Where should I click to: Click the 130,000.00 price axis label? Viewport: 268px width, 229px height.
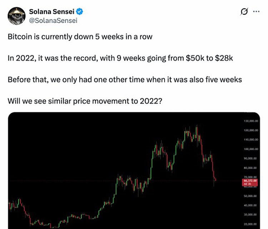(251, 121)
